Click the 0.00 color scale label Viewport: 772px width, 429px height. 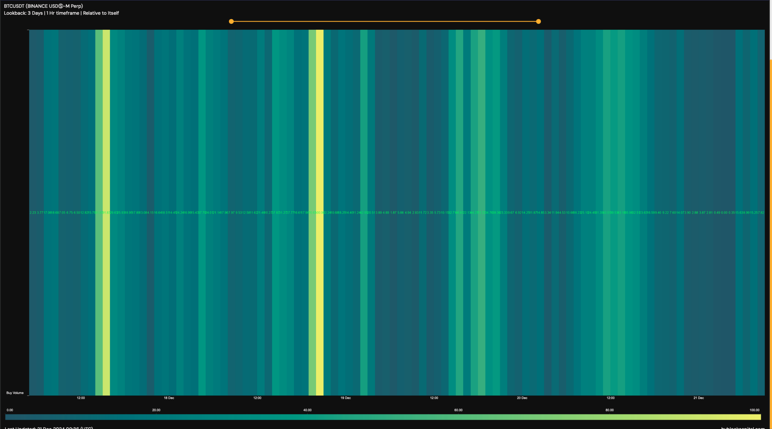10,410
